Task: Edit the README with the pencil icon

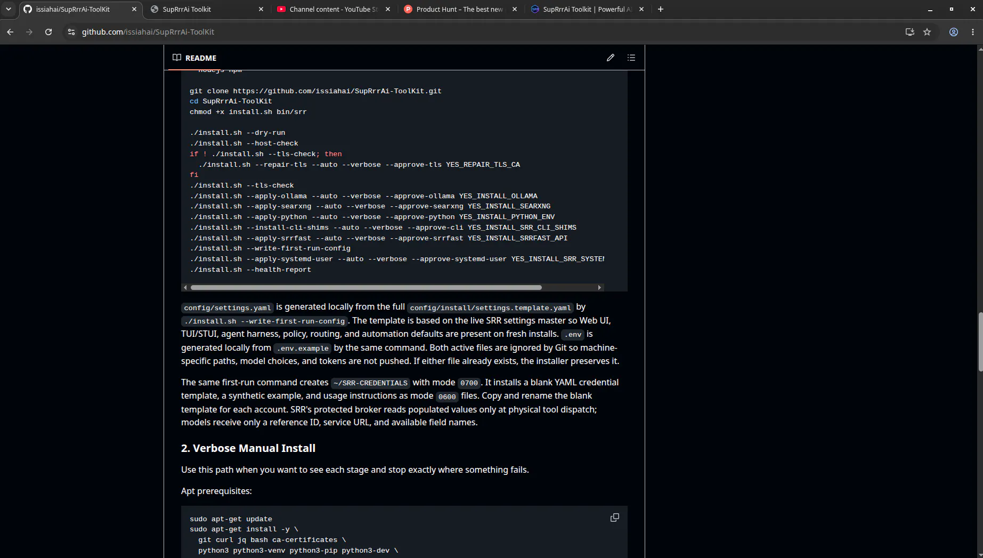Action: coord(611,58)
